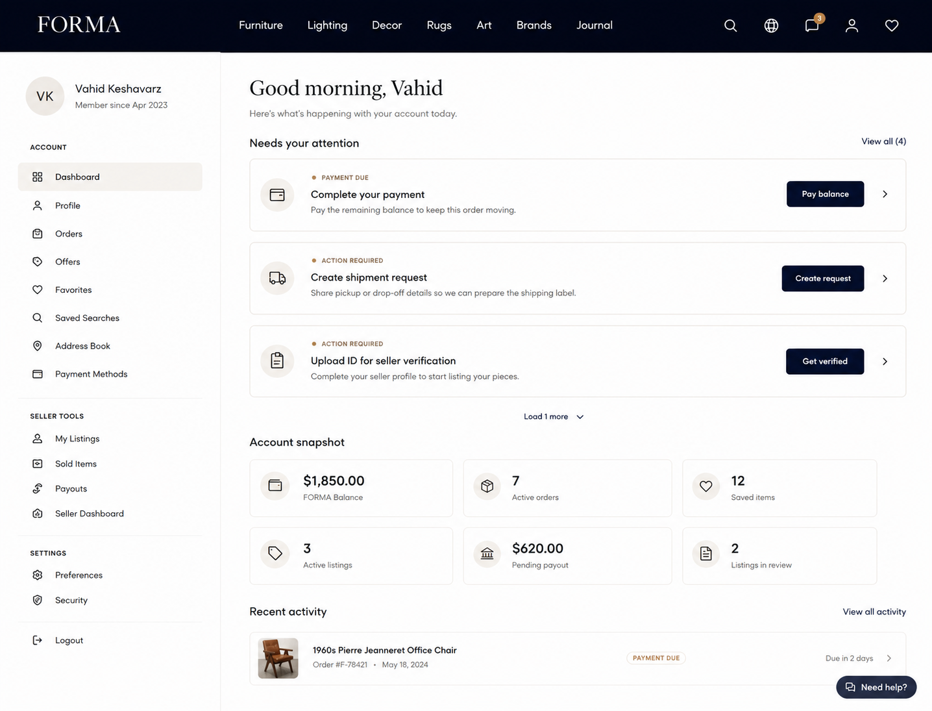The image size is (932, 711).
Task: Click the shield icon beside Security
Action: click(x=38, y=600)
